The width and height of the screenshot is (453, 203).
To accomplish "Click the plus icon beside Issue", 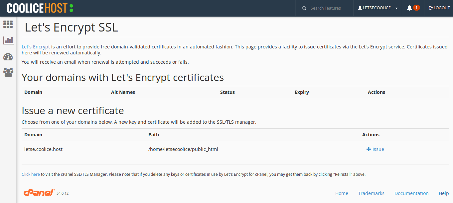I will 369,149.
